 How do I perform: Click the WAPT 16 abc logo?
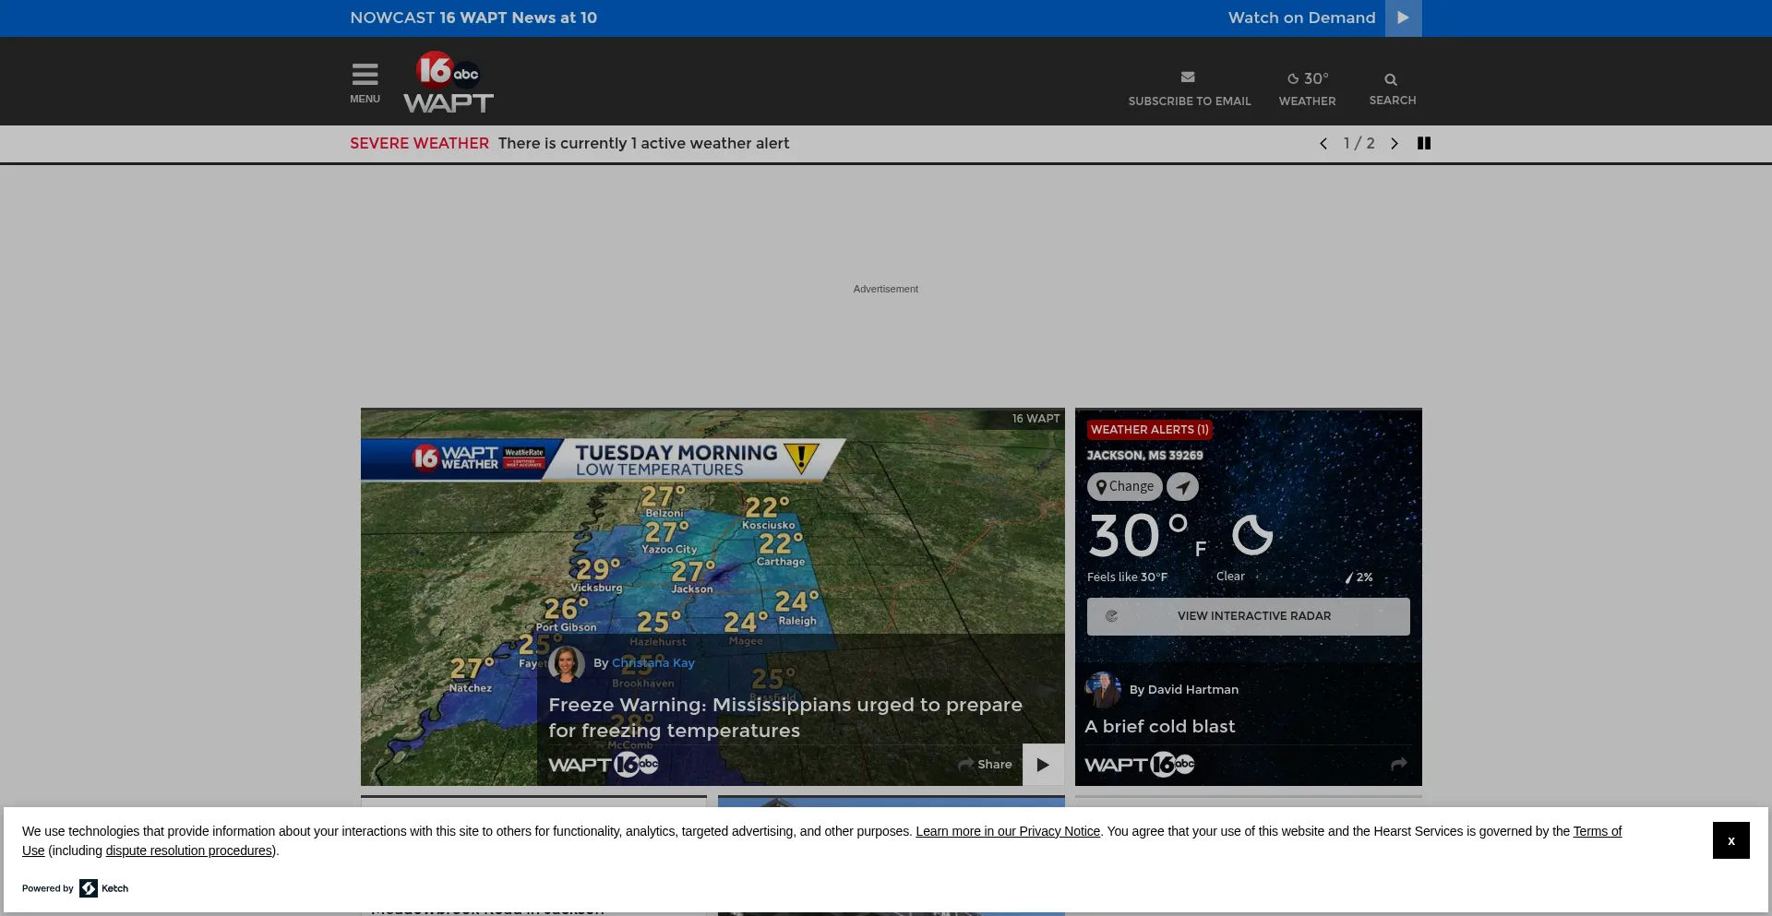tap(449, 82)
